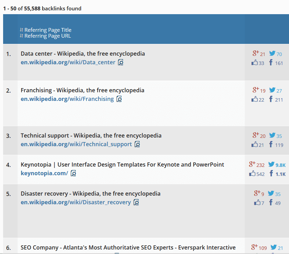Click thumbs-up icon in Disaster recovery row
The height and width of the screenshot is (254, 289).
pos(257,203)
